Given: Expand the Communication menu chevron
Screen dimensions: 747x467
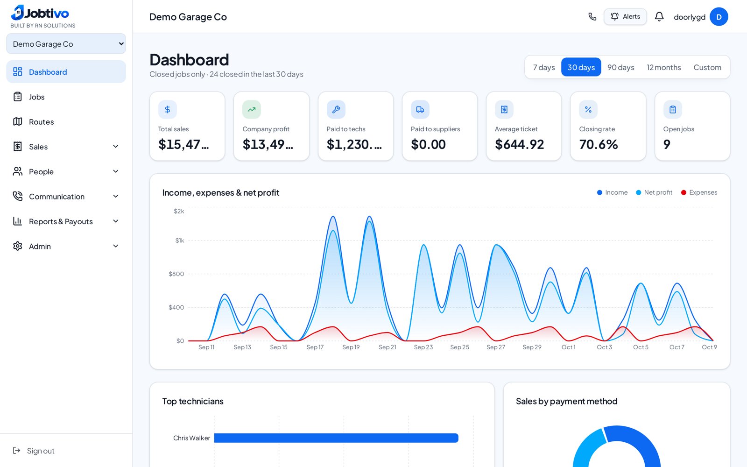Looking at the screenshot, I should pyautogui.click(x=116, y=196).
